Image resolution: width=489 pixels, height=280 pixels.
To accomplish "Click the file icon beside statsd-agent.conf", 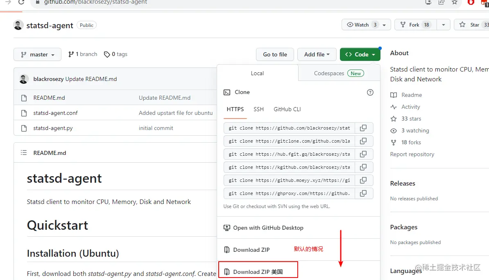I will click(24, 113).
